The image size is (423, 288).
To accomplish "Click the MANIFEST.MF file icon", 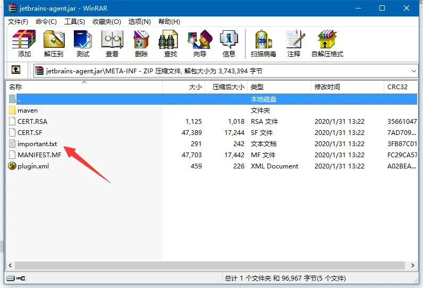I will tap(12, 155).
